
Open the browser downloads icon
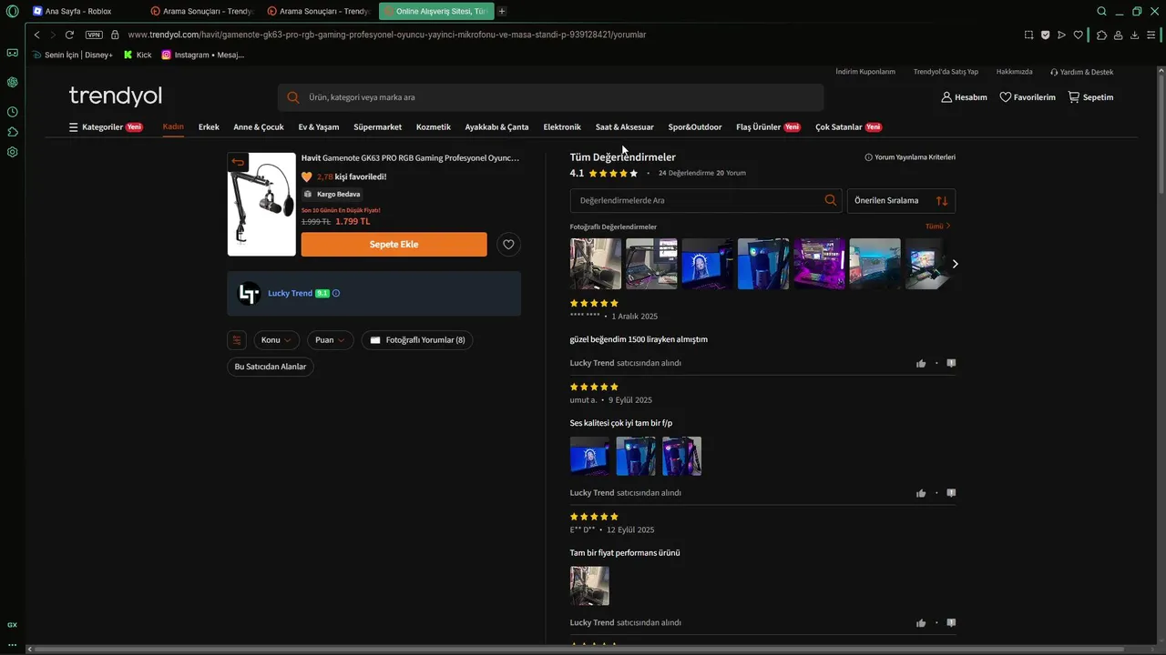[x=1135, y=35]
